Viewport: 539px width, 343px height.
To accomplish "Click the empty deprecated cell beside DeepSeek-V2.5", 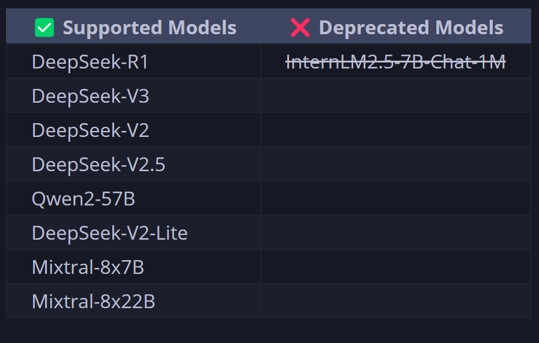I will 395,164.
